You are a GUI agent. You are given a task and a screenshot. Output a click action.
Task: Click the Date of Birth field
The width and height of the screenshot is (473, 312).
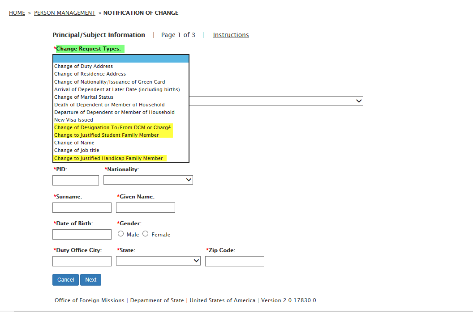tap(82, 234)
